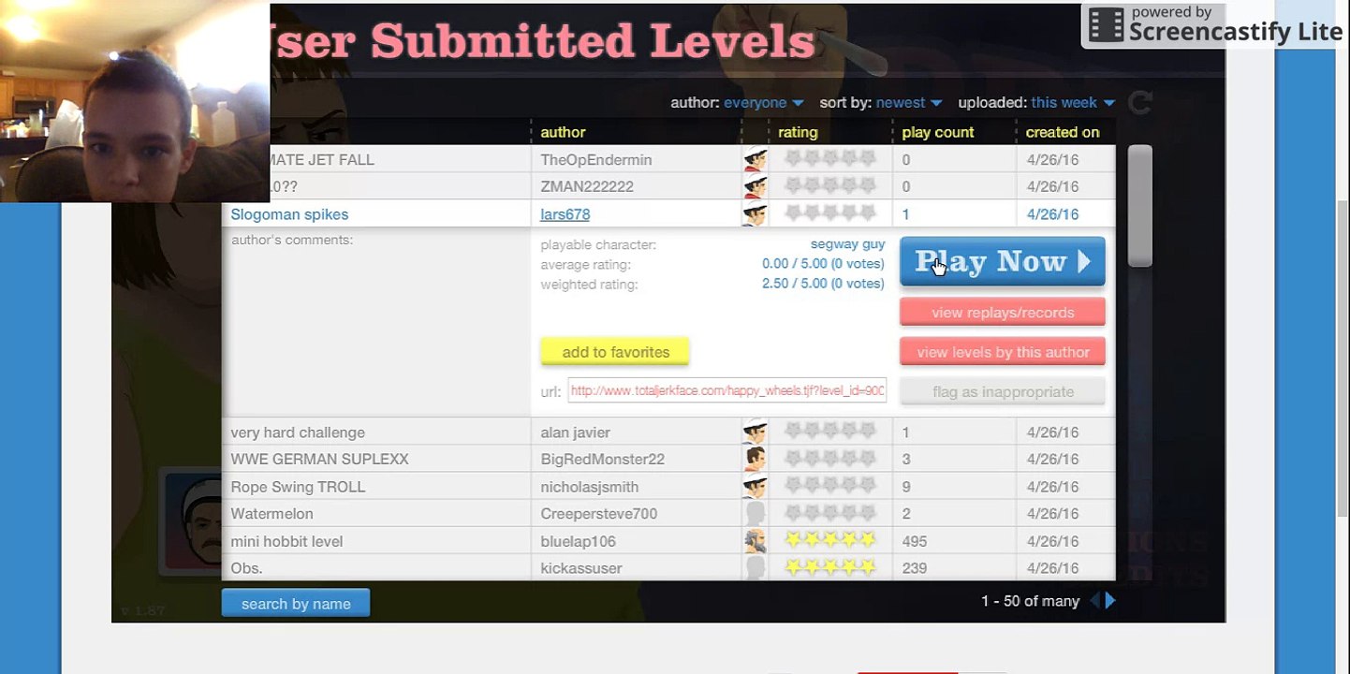Select the Rope Swing TROLL level
Screen dimensions: 1350x674
click(x=668, y=486)
